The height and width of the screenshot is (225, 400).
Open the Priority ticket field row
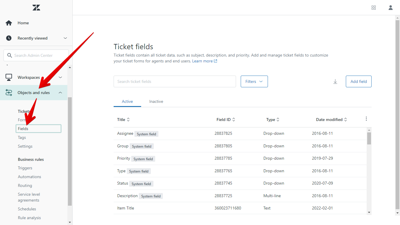[x=240, y=158]
